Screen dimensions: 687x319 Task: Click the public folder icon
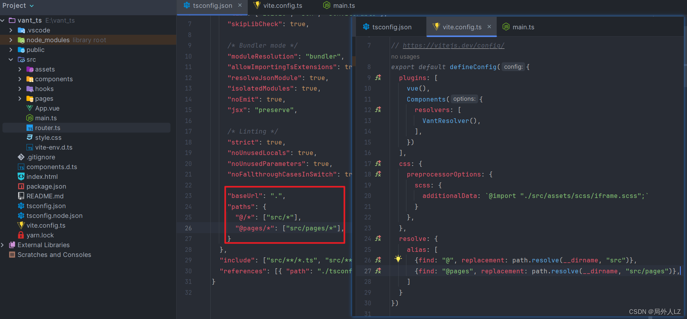[x=21, y=50]
